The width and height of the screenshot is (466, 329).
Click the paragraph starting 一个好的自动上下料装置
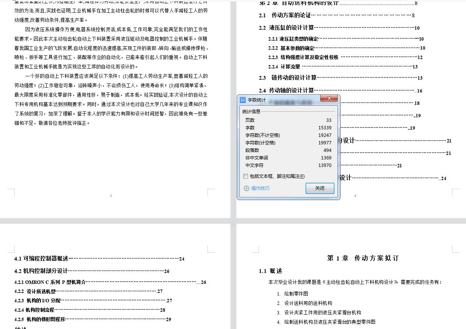click(x=111, y=100)
